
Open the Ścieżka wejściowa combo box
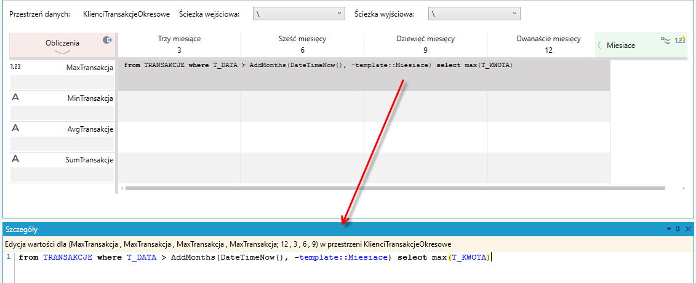[298, 14]
